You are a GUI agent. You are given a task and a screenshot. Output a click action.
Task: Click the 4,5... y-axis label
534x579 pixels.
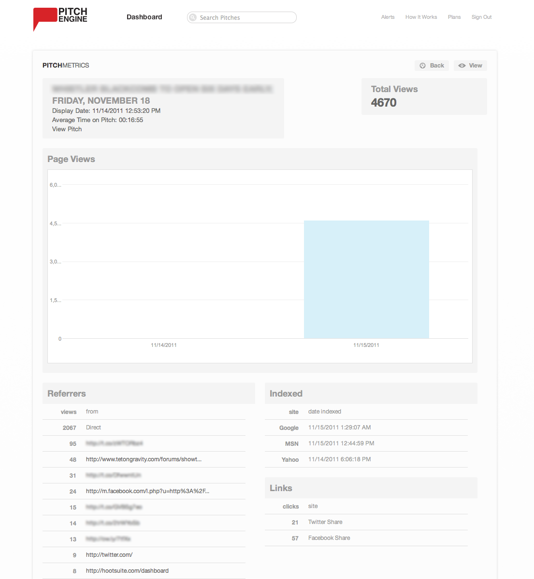click(55, 223)
